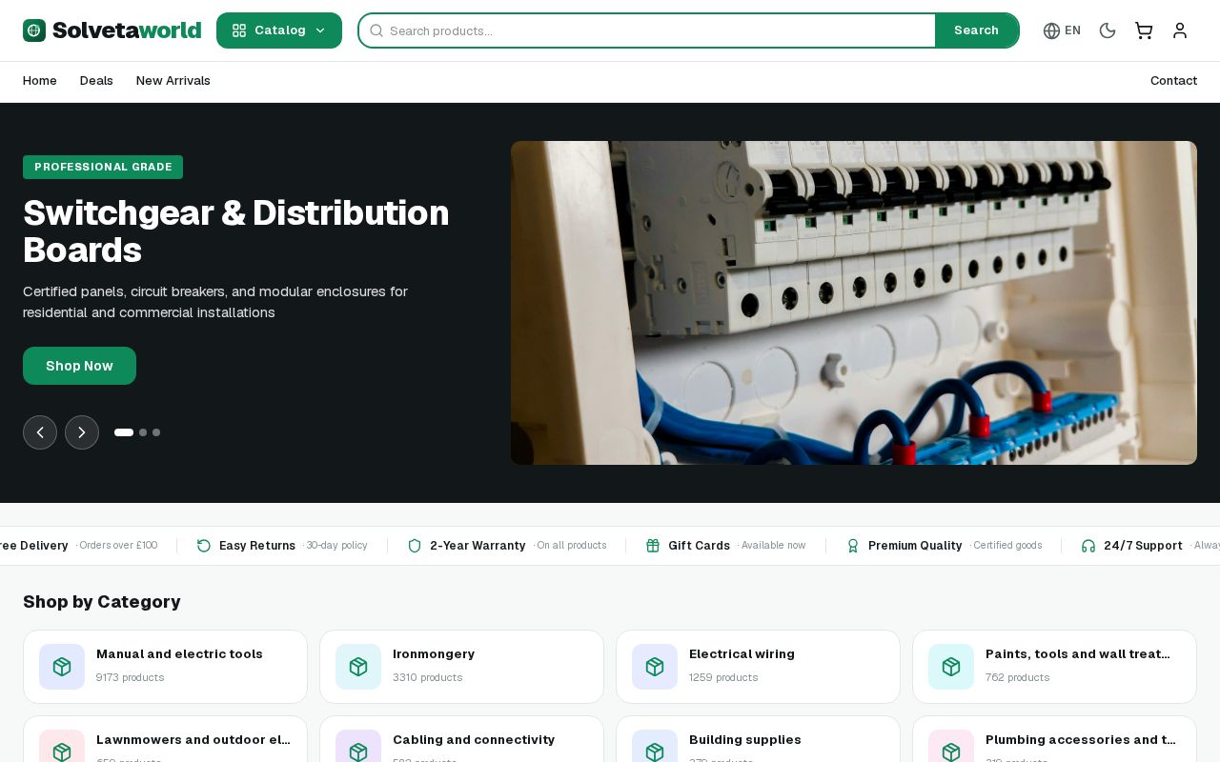Click the Gift Cards gift icon

point(653,546)
